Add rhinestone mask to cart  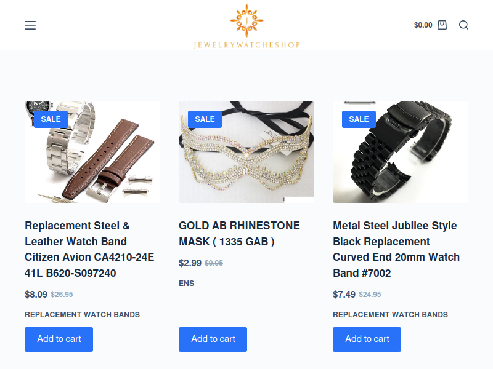coord(213,339)
